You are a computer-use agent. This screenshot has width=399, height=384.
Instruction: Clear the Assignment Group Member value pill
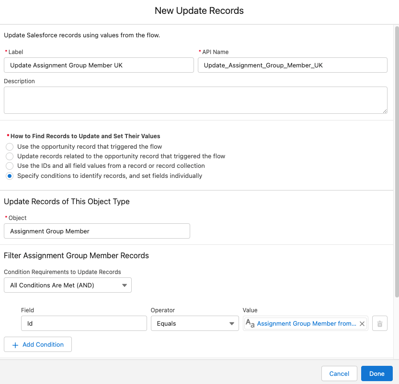[362, 324]
